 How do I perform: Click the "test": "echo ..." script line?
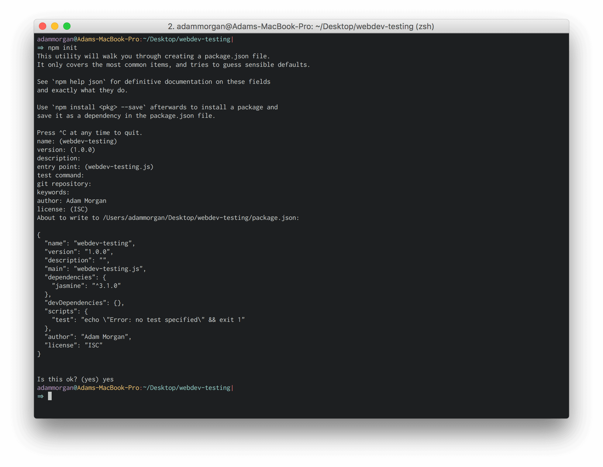pos(148,320)
